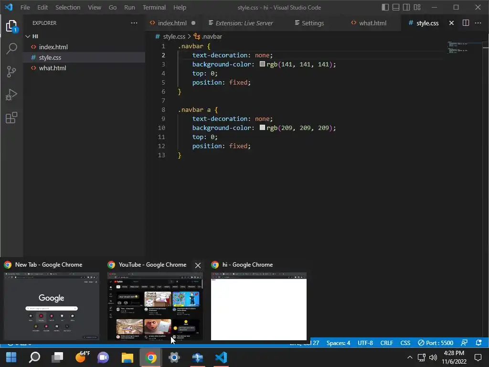Image resolution: width=489 pixels, height=367 pixels.
Task: Switch to Extension: Live Server tab
Action: [244, 23]
